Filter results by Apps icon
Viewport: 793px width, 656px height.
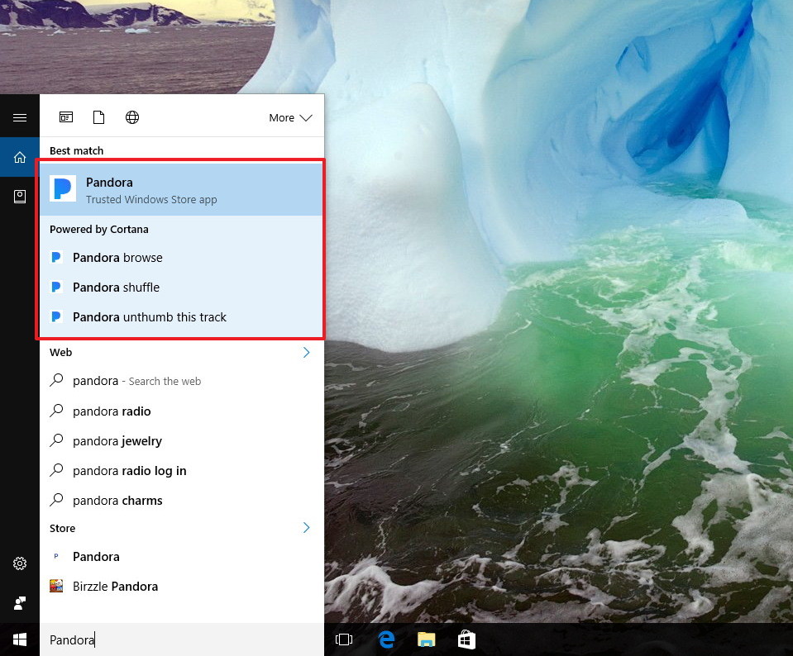(66, 117)
